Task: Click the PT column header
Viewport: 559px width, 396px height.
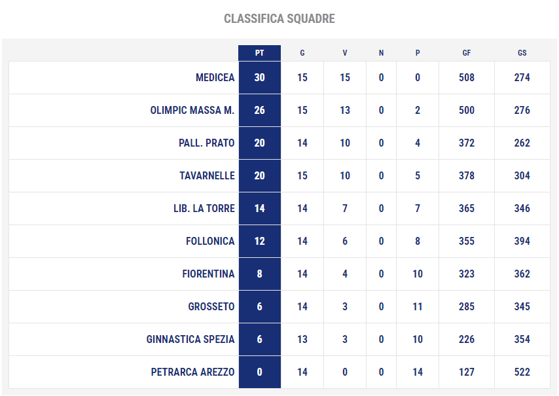Action: tap(259, 53)
